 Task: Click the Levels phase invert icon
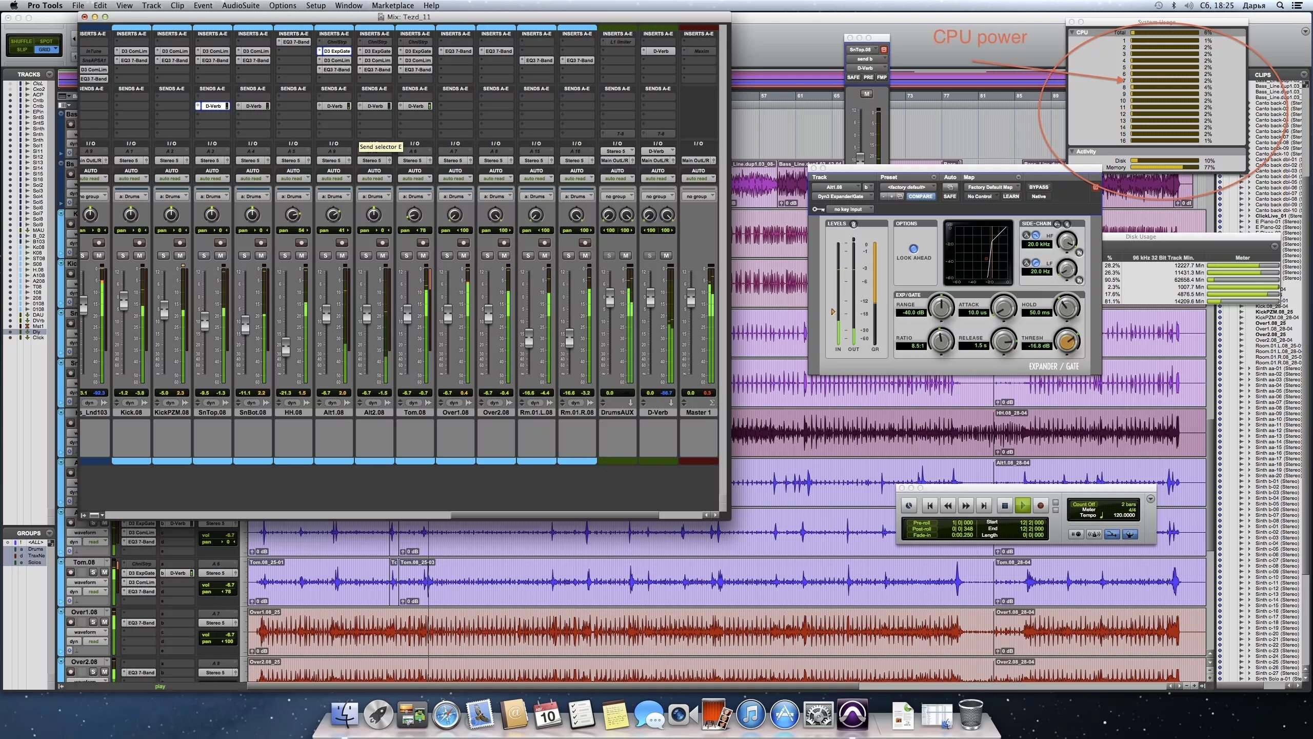854,224
